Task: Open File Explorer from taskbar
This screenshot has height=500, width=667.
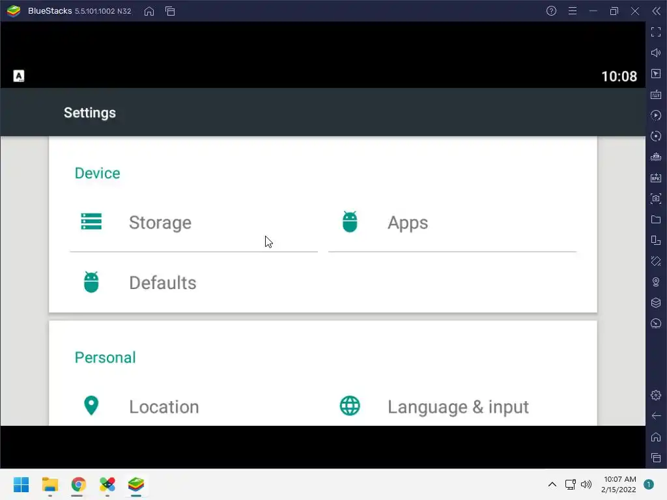Action: coord(50,484)
